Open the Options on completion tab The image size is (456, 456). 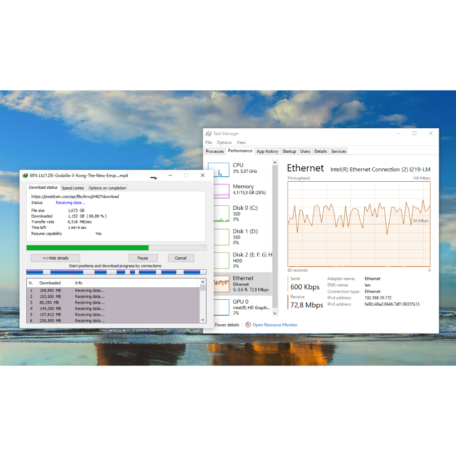[107, 188]
